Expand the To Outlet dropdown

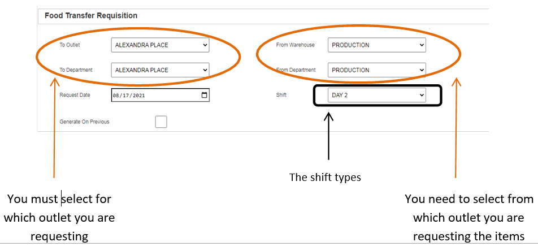pos(160,45)
